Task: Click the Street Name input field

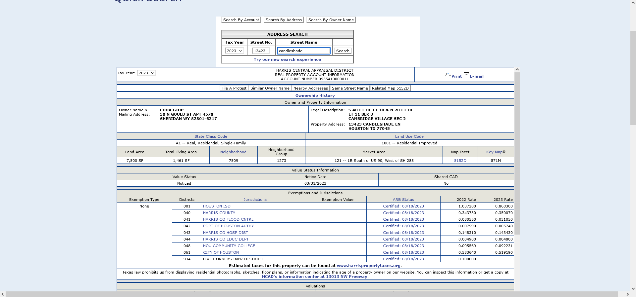Action: pos(304,51)
